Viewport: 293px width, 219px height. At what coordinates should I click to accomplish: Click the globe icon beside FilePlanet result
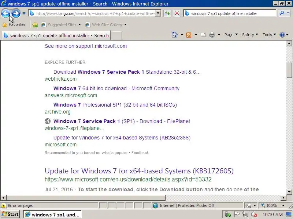(x=48, y=121)
